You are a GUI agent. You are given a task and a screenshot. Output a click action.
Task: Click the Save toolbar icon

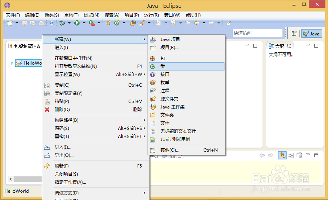pyautogui.click(x=24, y=23)
